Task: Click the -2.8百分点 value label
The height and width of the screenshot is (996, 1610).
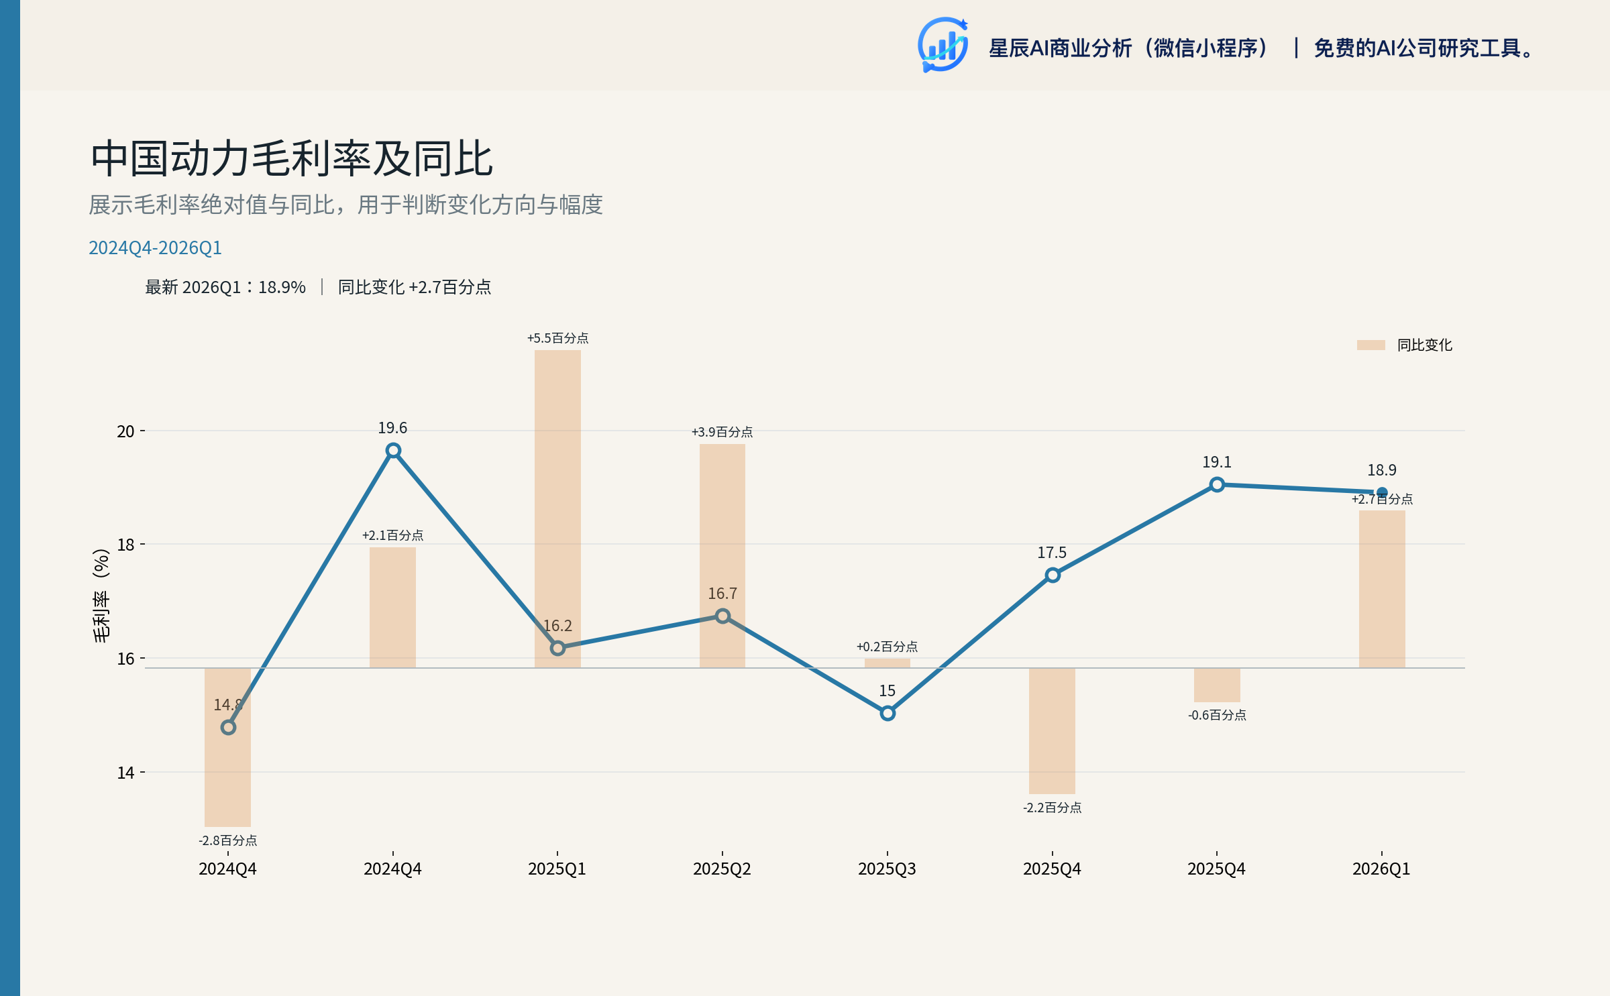Action: (x=227, y=840)
